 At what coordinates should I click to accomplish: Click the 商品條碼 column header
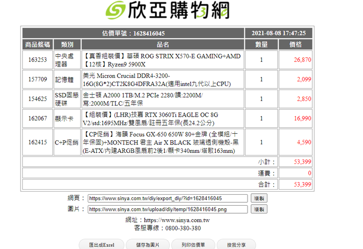click(x=37, y=44)
